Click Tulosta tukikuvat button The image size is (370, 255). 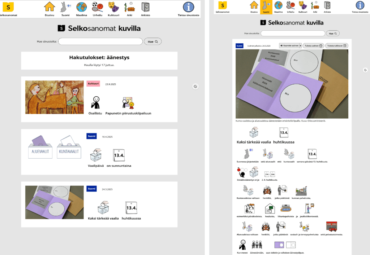[x=337, y=46]
